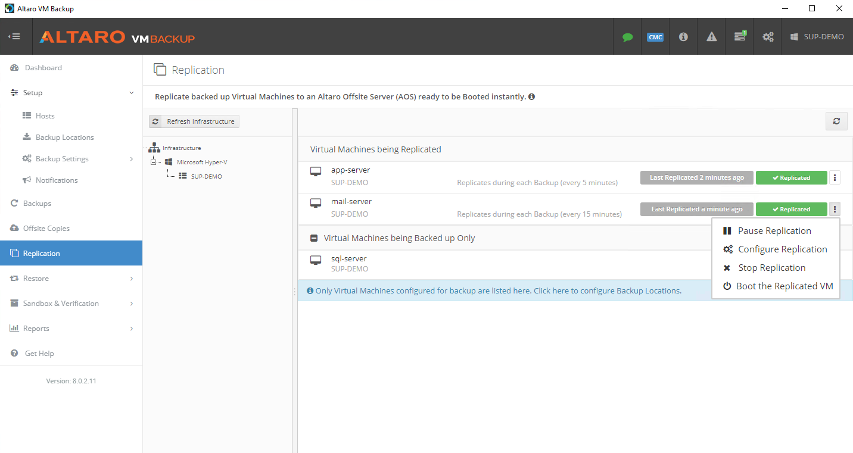The image size is (853, 453).
Task: Click the SUP-DEMO host label in header
Action: (x=817, y=37)
